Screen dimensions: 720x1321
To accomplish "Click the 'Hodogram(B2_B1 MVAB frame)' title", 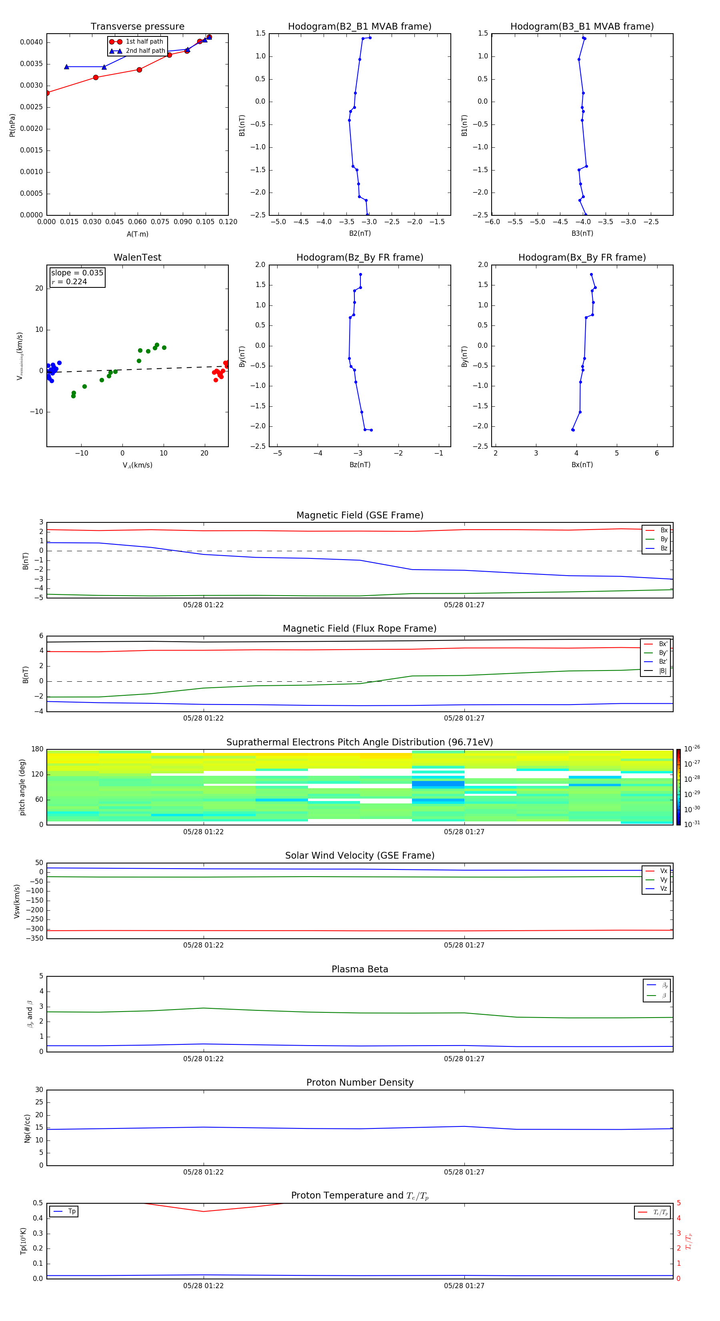I will tap(359, 27).
